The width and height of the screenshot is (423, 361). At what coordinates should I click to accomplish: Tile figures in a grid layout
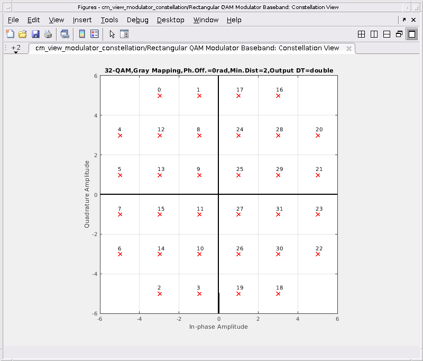tap(361, 34)
